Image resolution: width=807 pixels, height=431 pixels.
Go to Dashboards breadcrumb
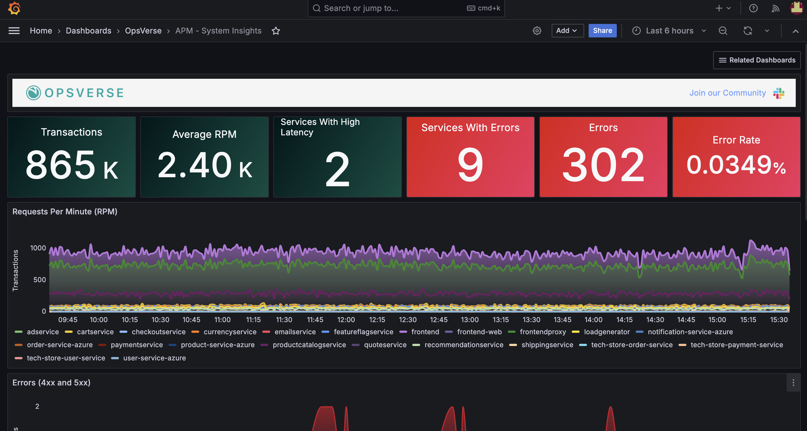pos(88,31)
